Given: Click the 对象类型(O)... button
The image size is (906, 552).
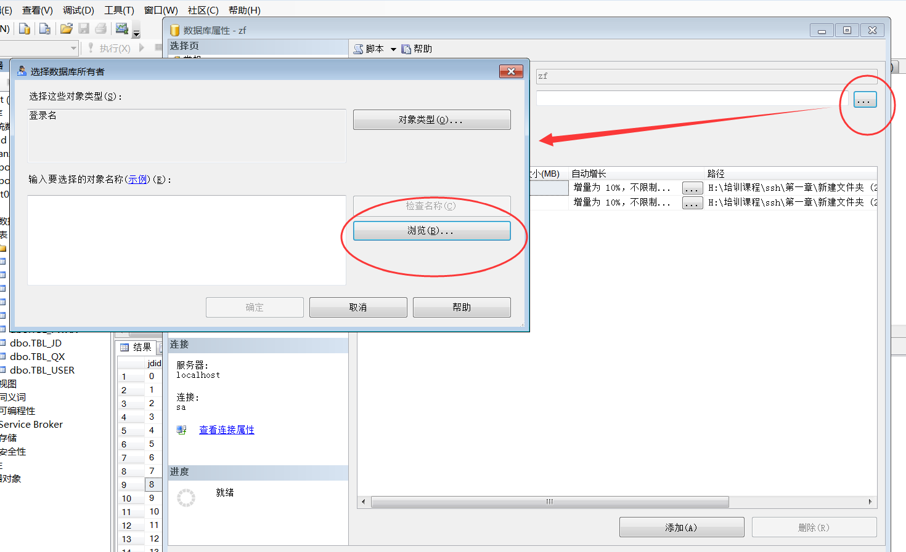Looking at the screenshot, I should [431, 119].
